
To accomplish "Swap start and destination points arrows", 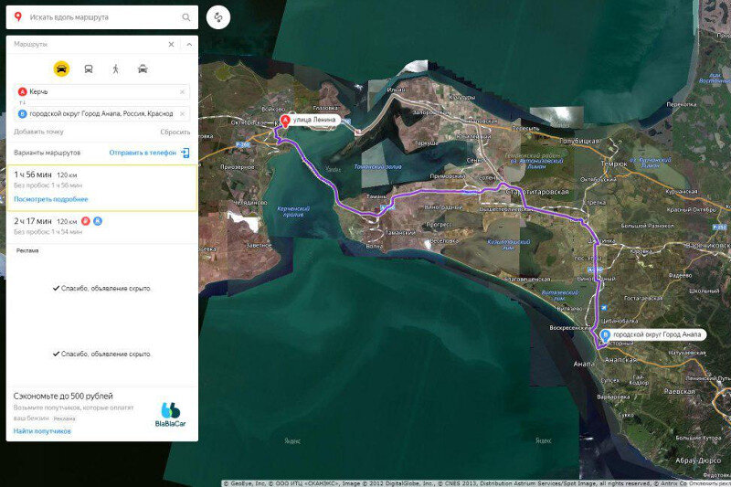I will pyautogui.click(x=22, y=102).
